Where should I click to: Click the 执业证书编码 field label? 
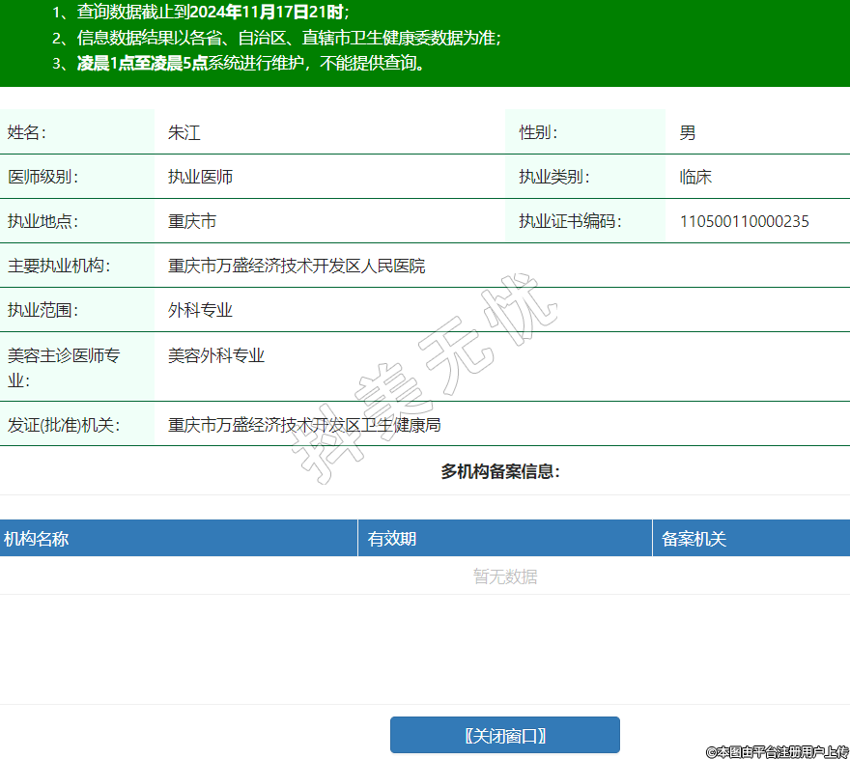(x=569, y=221)
